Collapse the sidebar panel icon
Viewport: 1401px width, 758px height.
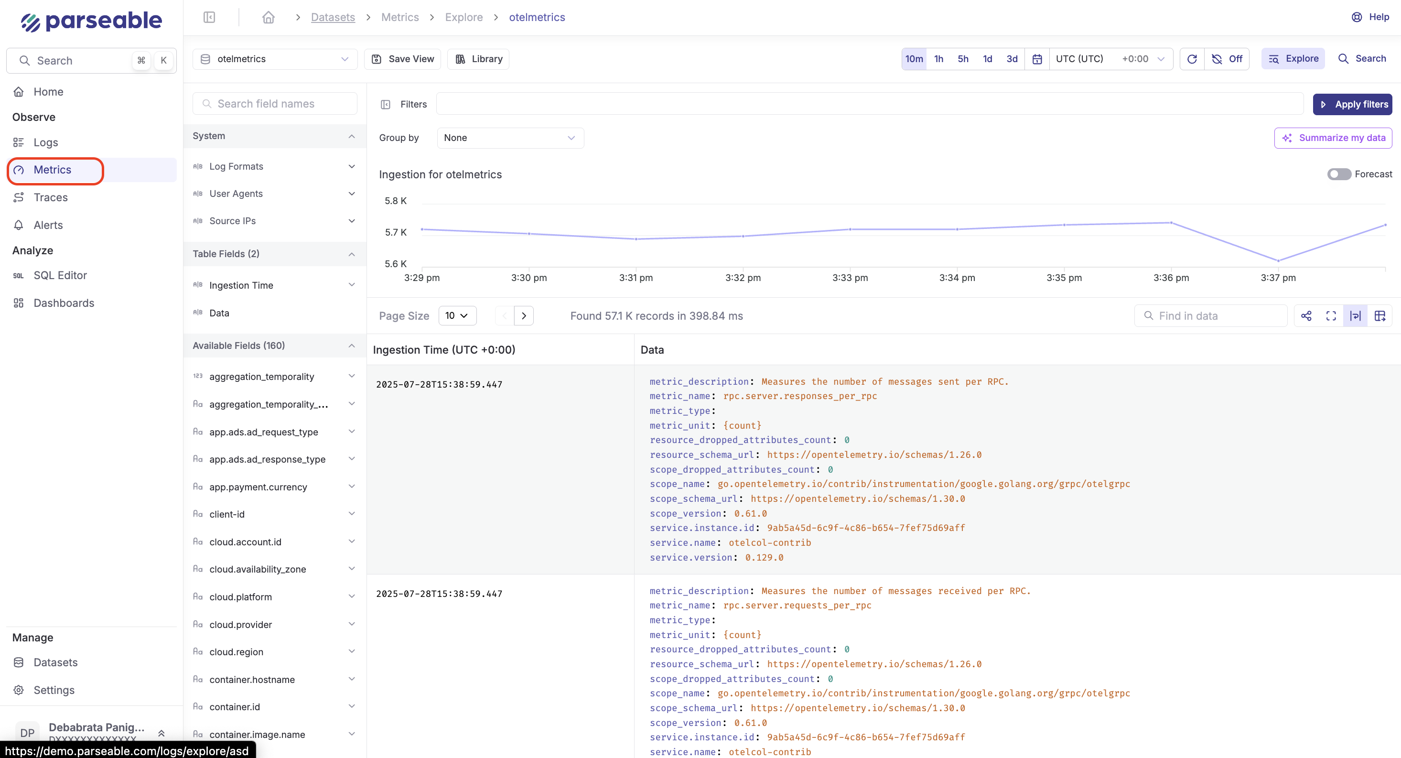point(209,17)
